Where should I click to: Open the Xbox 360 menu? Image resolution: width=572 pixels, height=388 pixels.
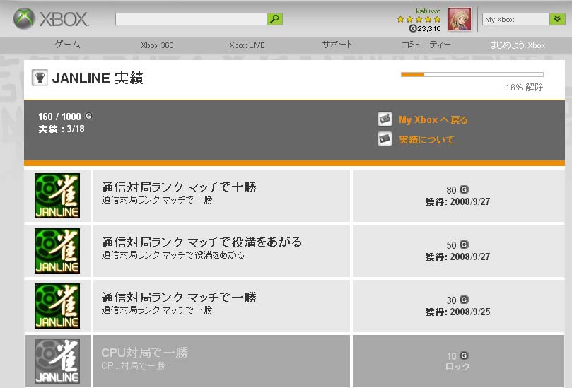pyautogui.click(x=157, y=45)
